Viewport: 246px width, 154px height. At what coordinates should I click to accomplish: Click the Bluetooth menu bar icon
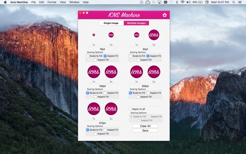pyautogui.click(x=177, y=2)
